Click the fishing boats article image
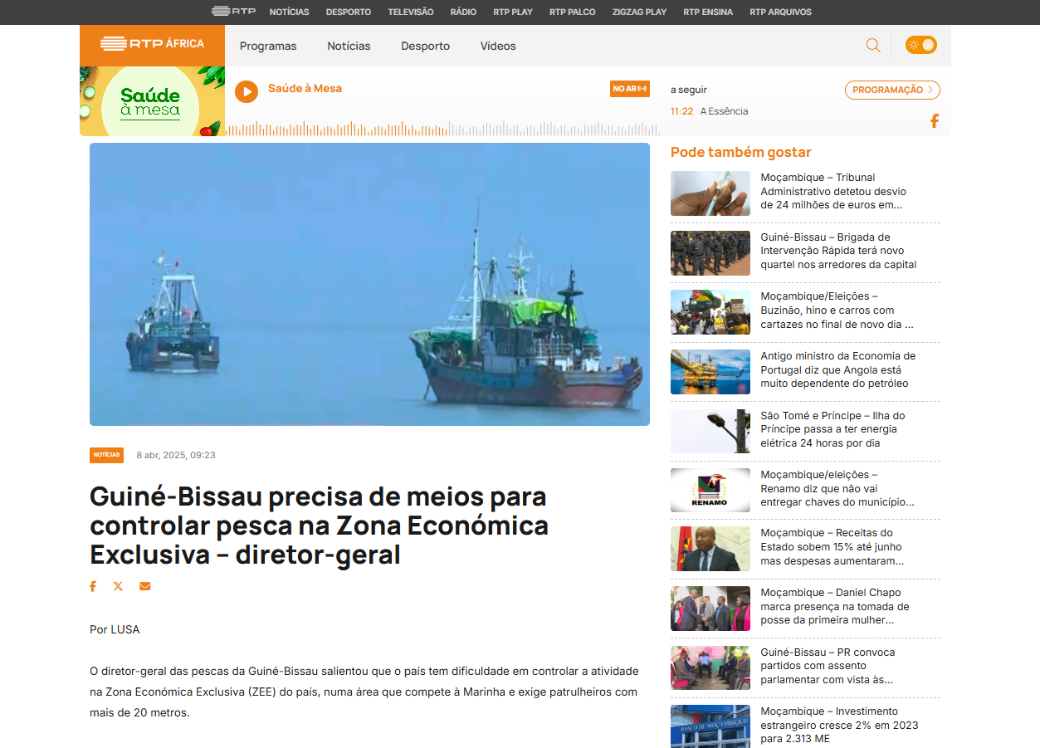1040x748 pixels. [369, 284]
